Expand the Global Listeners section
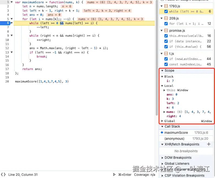This screenshot has height=178, width=215. 162,164
